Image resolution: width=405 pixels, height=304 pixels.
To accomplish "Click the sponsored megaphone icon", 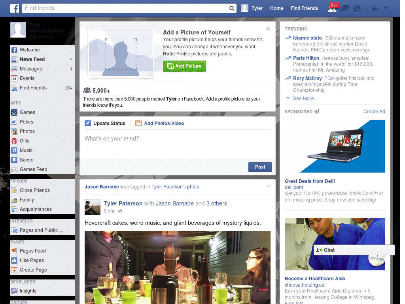I will 317,112.
